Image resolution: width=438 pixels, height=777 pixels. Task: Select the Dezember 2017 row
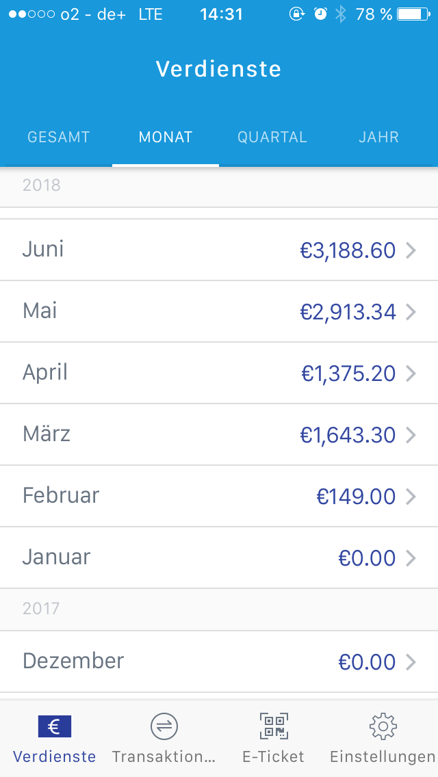219,661
